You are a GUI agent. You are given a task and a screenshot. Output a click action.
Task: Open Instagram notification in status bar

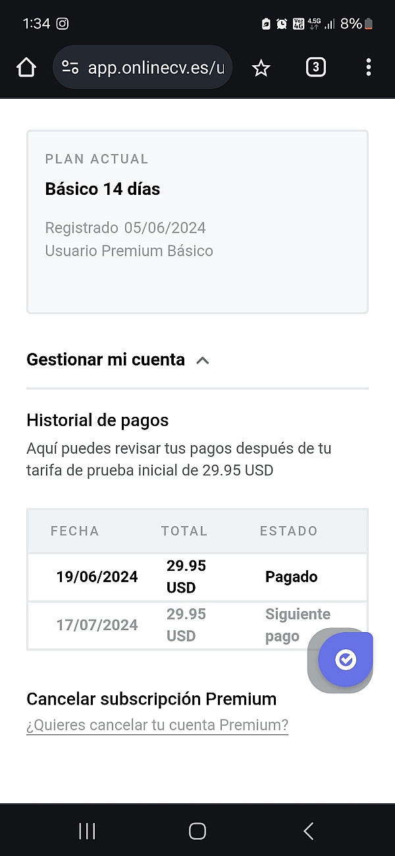tap(63, 24)
